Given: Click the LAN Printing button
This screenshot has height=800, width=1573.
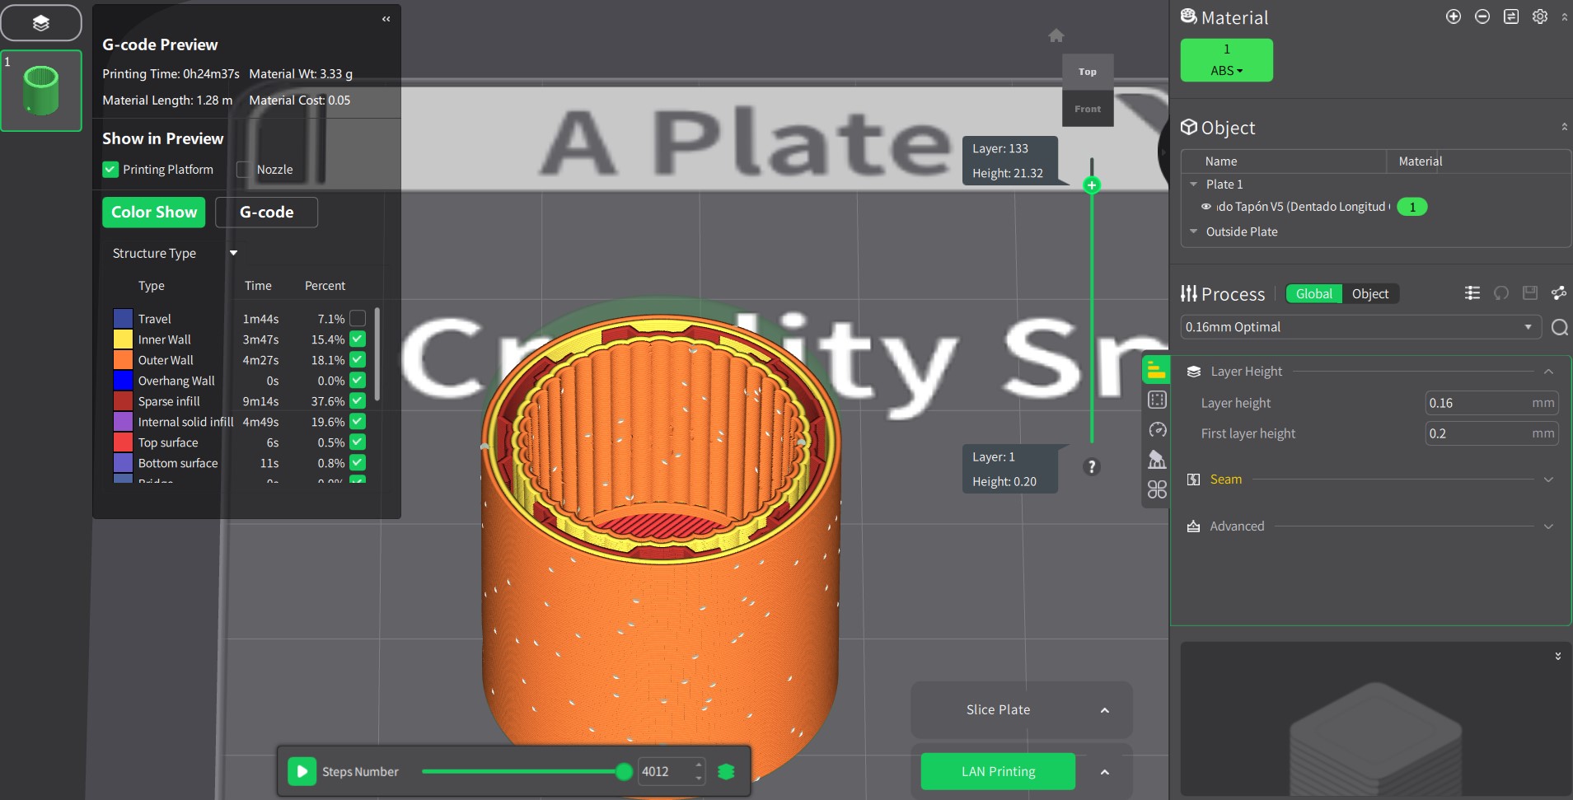Looking at the screenshot, I should click(x=998, y=771).
